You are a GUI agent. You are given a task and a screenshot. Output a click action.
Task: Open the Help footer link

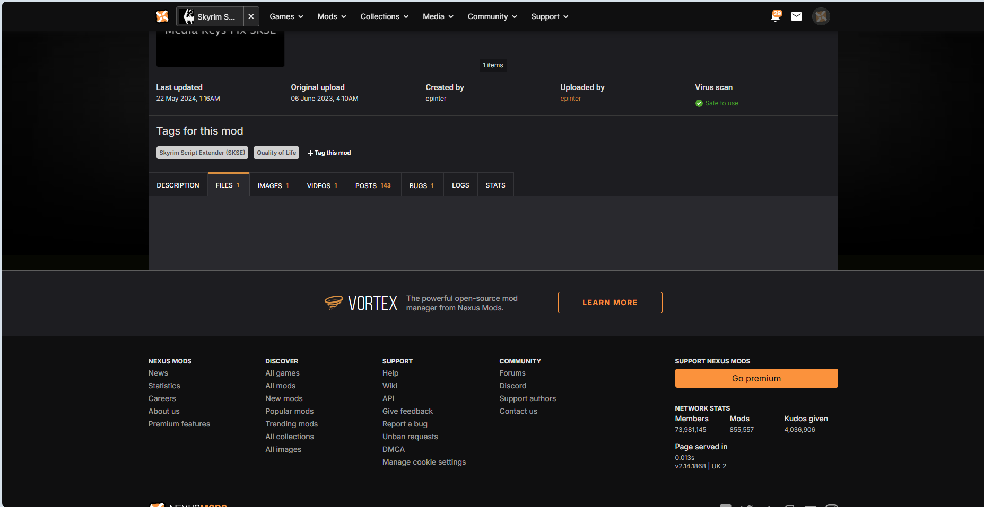(x=390, y=373)
